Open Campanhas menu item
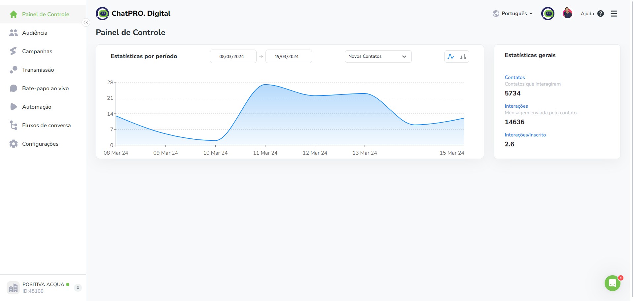Viewport: 634px width, 301px height. tap(43, 51)
